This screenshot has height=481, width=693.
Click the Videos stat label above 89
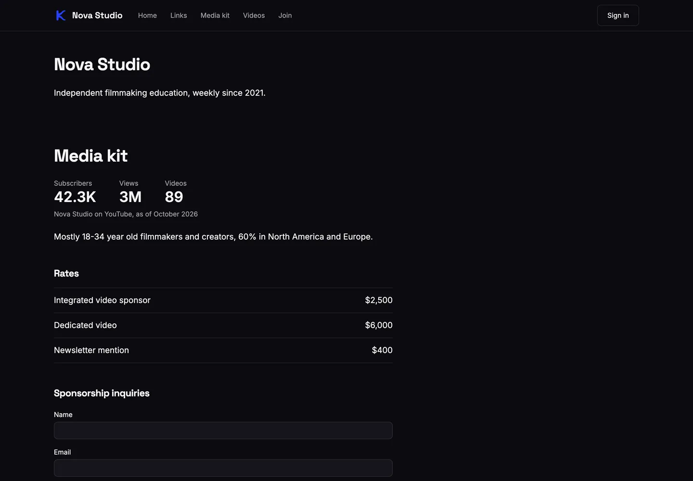(176, 183)
